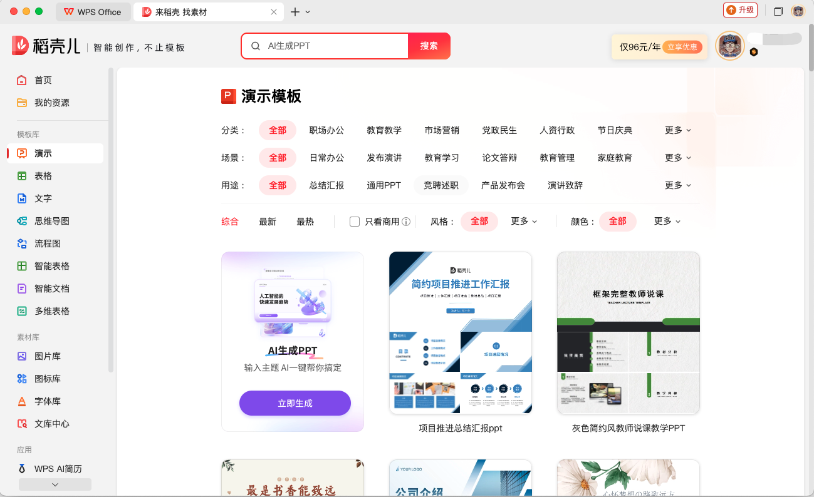Screen dimensions: 814x497
Task: Click the red 搜索 button
Action: [x=429, y=46]
